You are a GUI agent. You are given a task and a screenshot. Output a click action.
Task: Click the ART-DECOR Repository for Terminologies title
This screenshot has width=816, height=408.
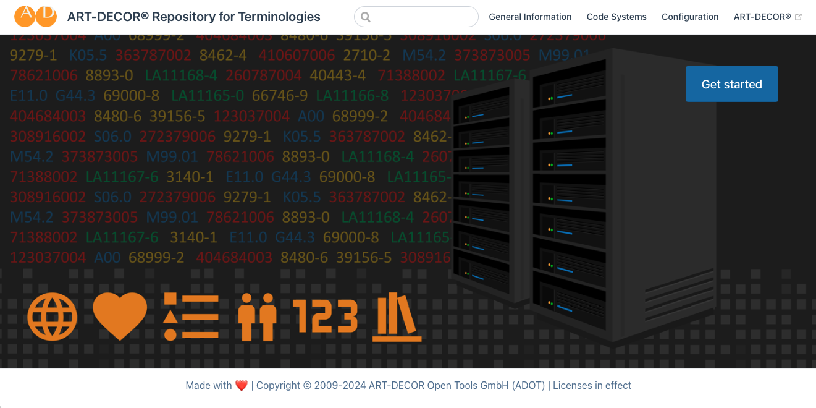tap(193, 17)
